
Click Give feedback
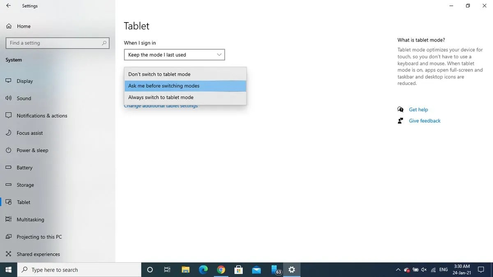(424, 120)
